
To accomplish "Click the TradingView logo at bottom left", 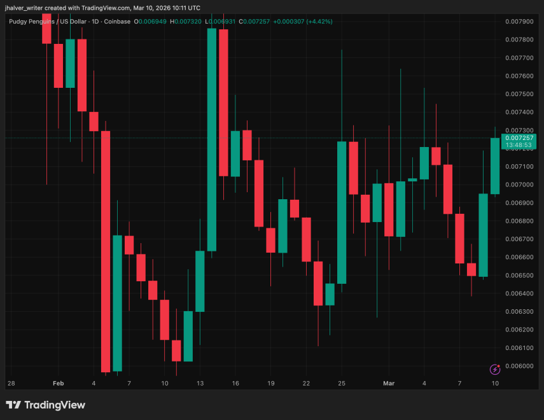I will [45, 405].
